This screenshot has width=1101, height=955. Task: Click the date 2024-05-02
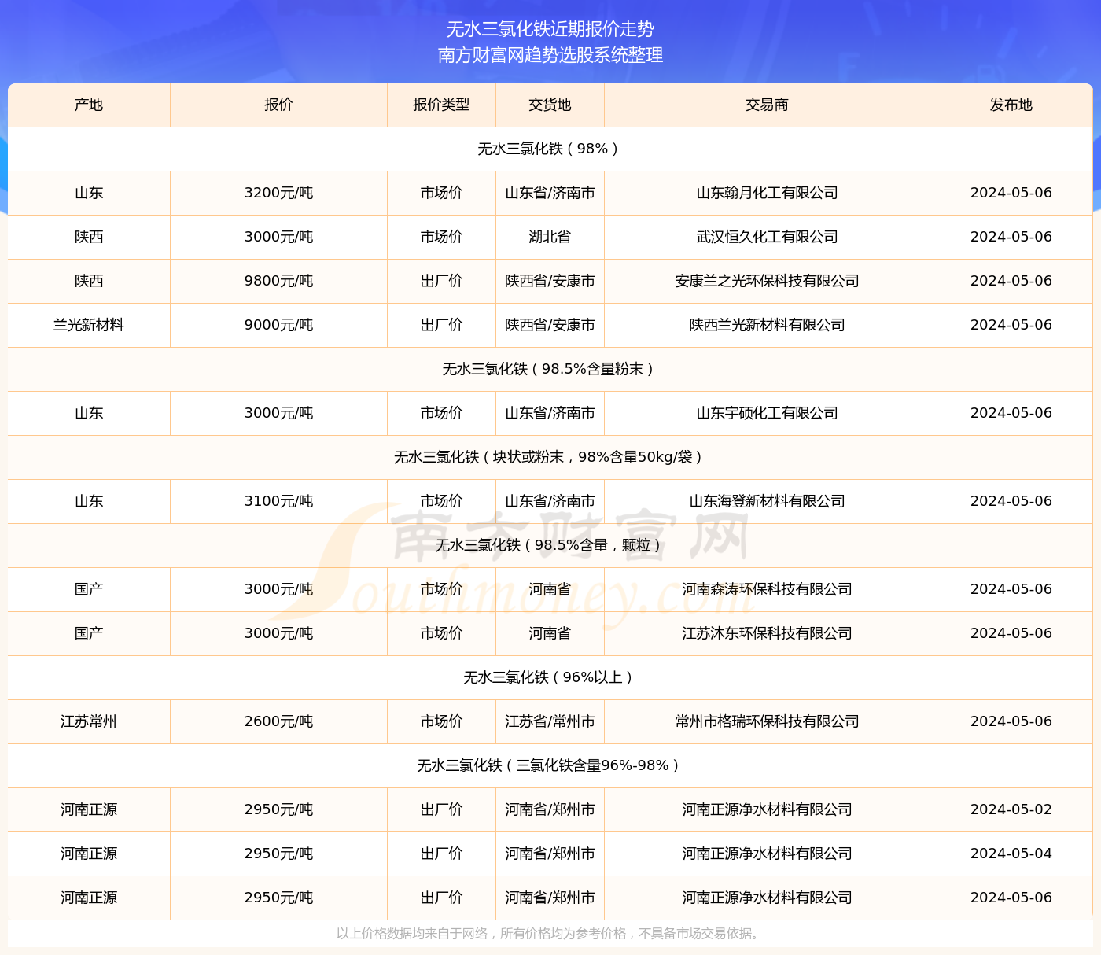point(1011,809)
